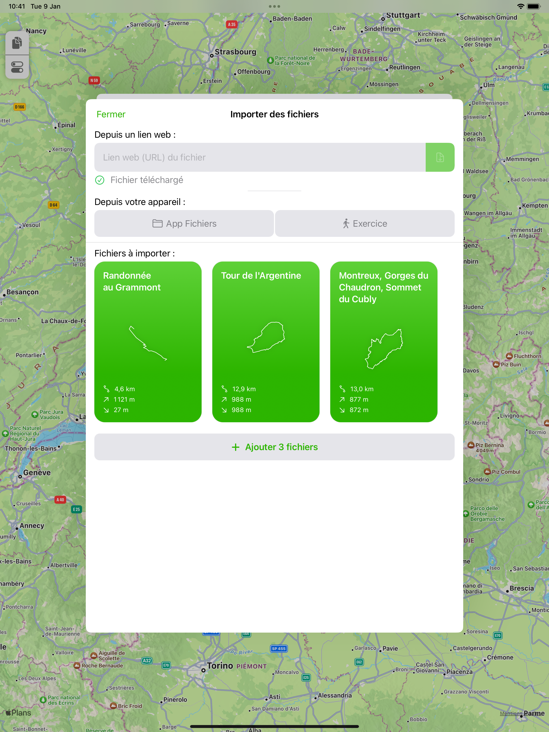Close the import dialog with Fermer
This screenshot has height=732, width=549.
click(111, 114)
